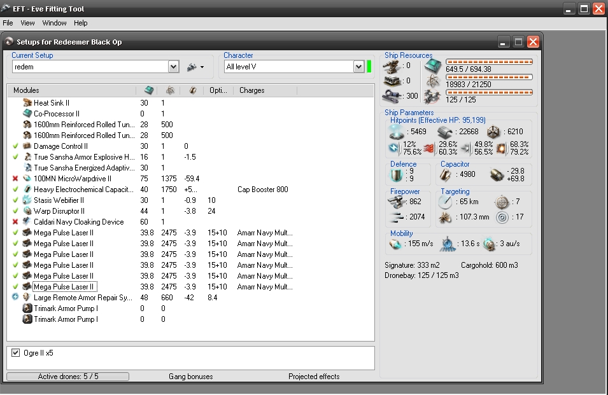Click the capacitor column header icon
Screen dimensions: 608x395
192,90
